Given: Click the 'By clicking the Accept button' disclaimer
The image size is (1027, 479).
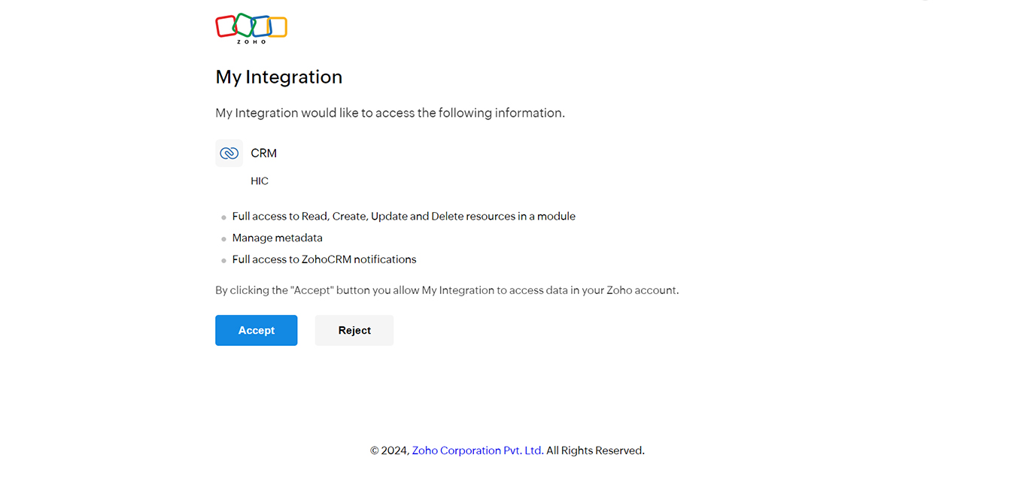Looking at the screenshot, I should 447,290.
